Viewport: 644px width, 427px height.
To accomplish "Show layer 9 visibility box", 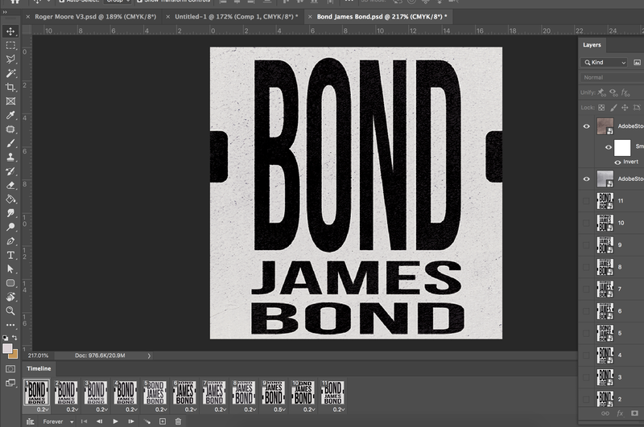I will [x=586, y=245].
